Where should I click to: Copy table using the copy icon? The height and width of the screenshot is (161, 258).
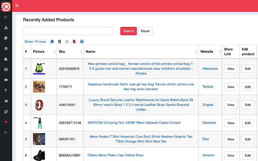pos(52,41)
